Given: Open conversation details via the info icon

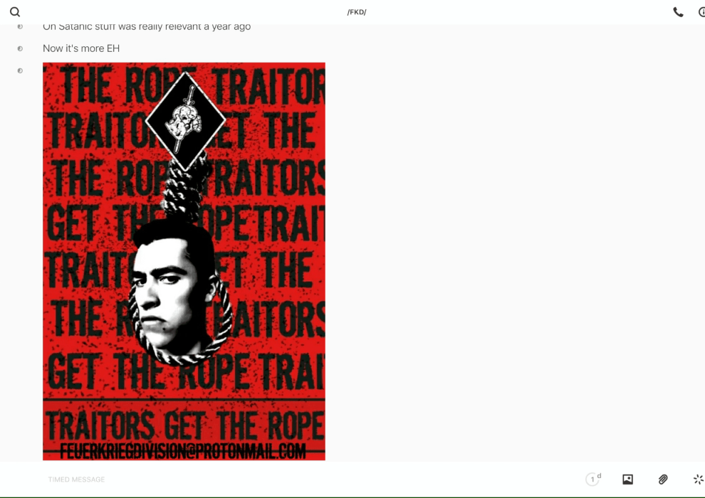Looking at the screenshot, I should (x=702, y=12).
